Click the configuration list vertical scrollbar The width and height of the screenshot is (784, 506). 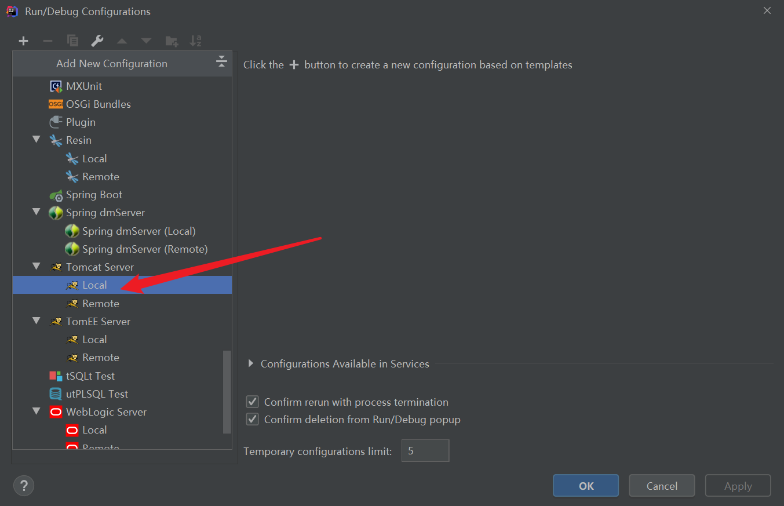[x=227, y=391]
